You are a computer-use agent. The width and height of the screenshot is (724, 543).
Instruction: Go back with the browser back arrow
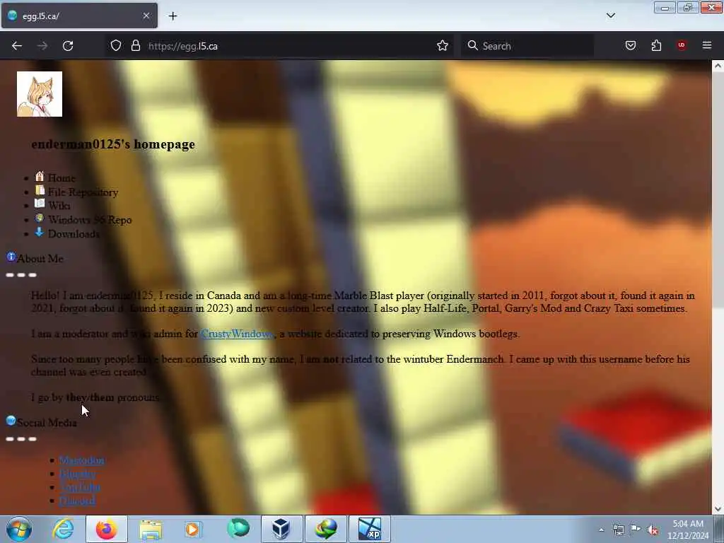tap(17, 46)
